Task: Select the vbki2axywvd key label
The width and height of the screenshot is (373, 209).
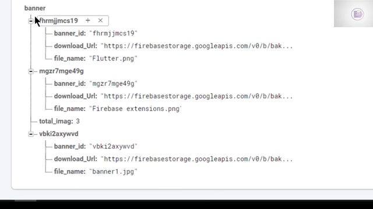Action: click(x=59, y=134)
